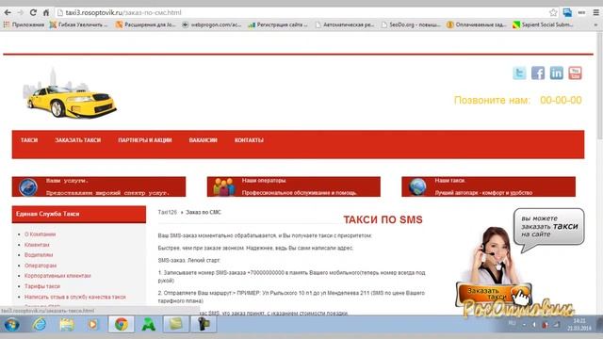This screenshot has width=603, height=339.
Task: Open the ПАРТНЕРЫ И АКЦИИ menu item
Action: [145, 140]
